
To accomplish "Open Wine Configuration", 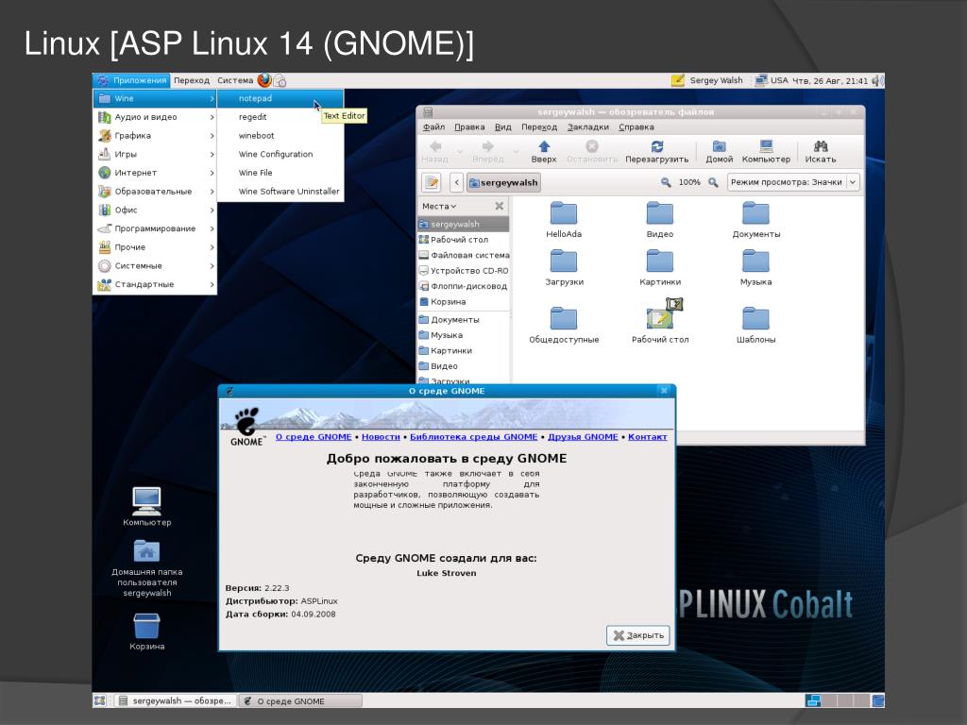I will (280, 154).
